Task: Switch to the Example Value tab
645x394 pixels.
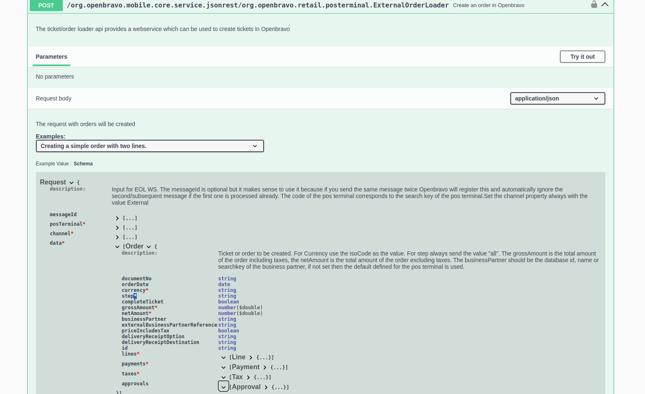Action: (x=52, y=164)
